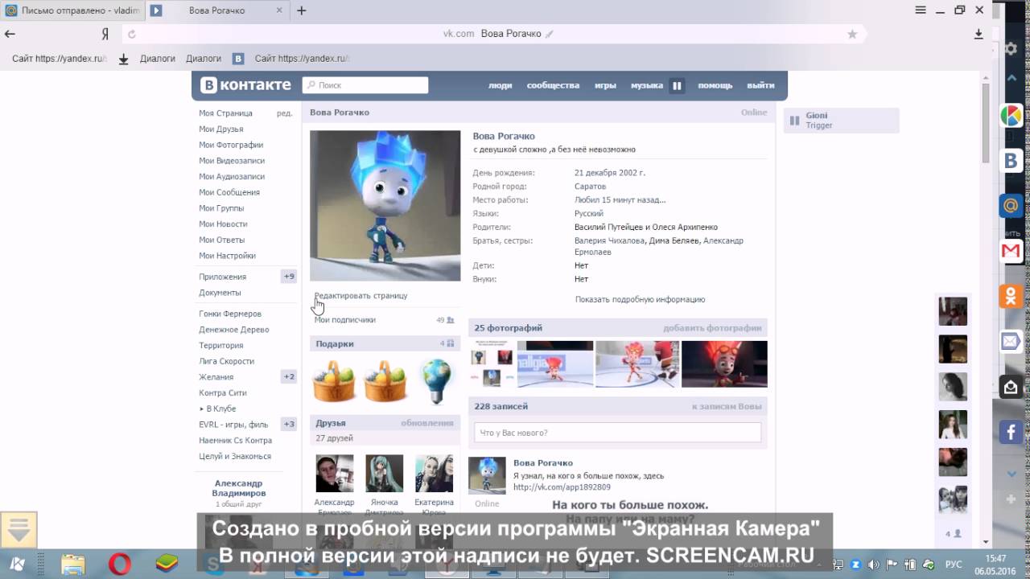1030x579 pixels.
Task: Open the Opera browser from the taskbar
Action: (x=120, y=564)
